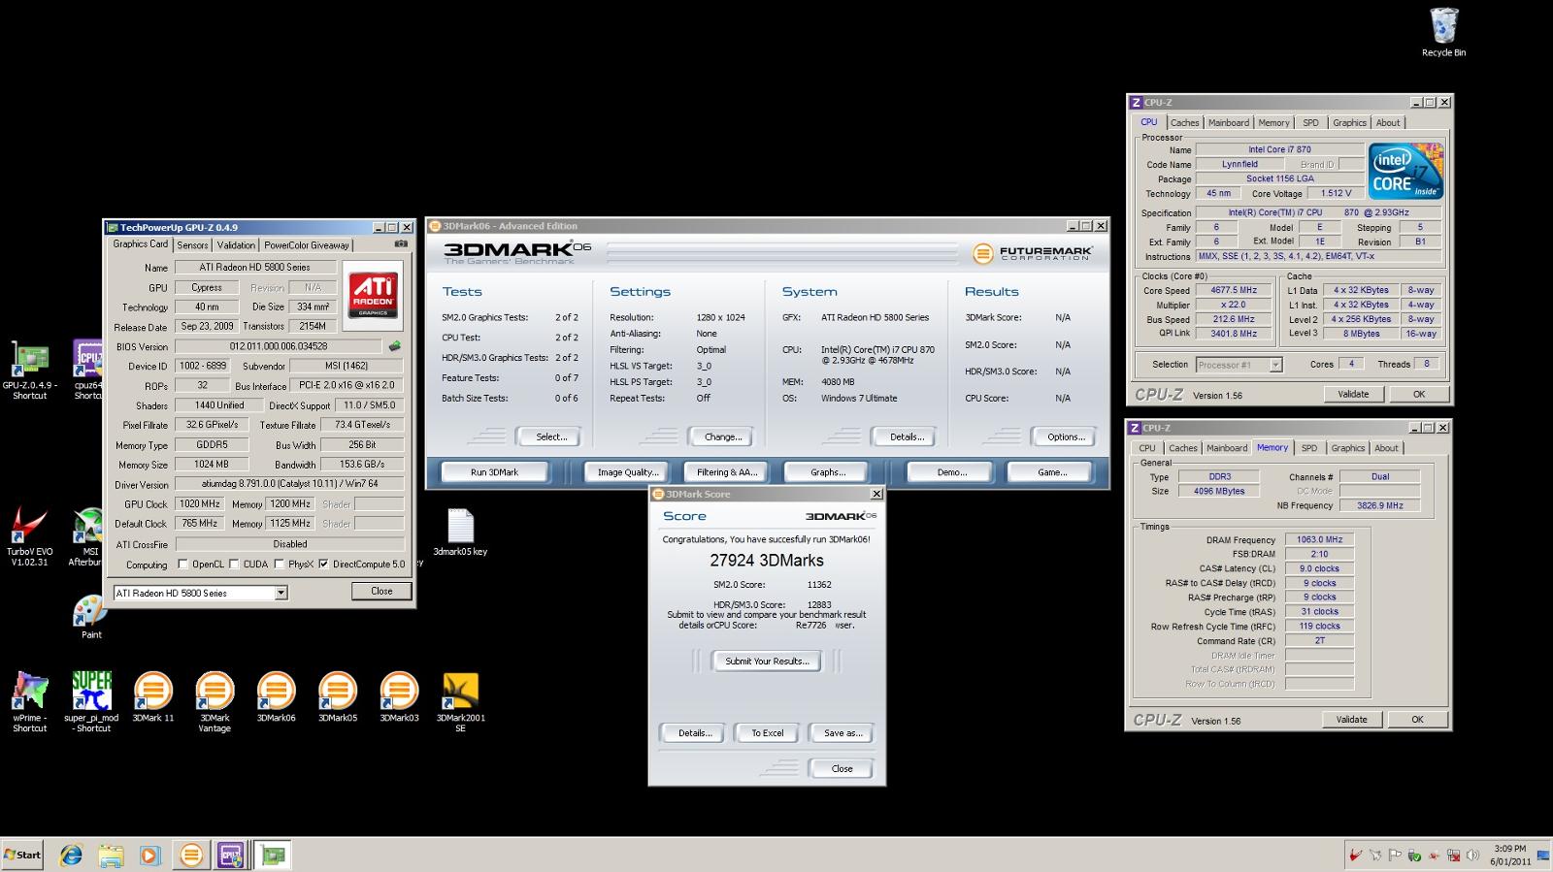The height and width of the screenshot is (872, 1553).
Task: Toggle OpenCL checkbox in GPU-Z
Action: point(182,565)
